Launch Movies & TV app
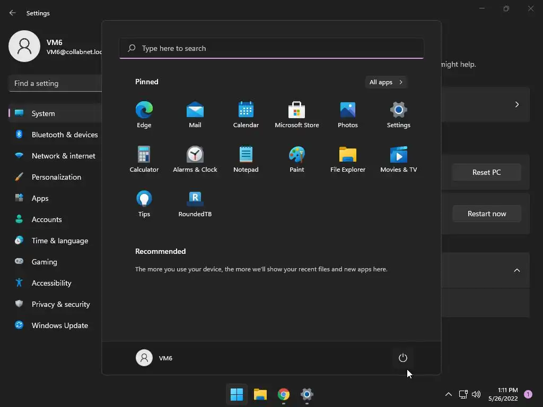 pyautogui.click(x=399, y=159)
